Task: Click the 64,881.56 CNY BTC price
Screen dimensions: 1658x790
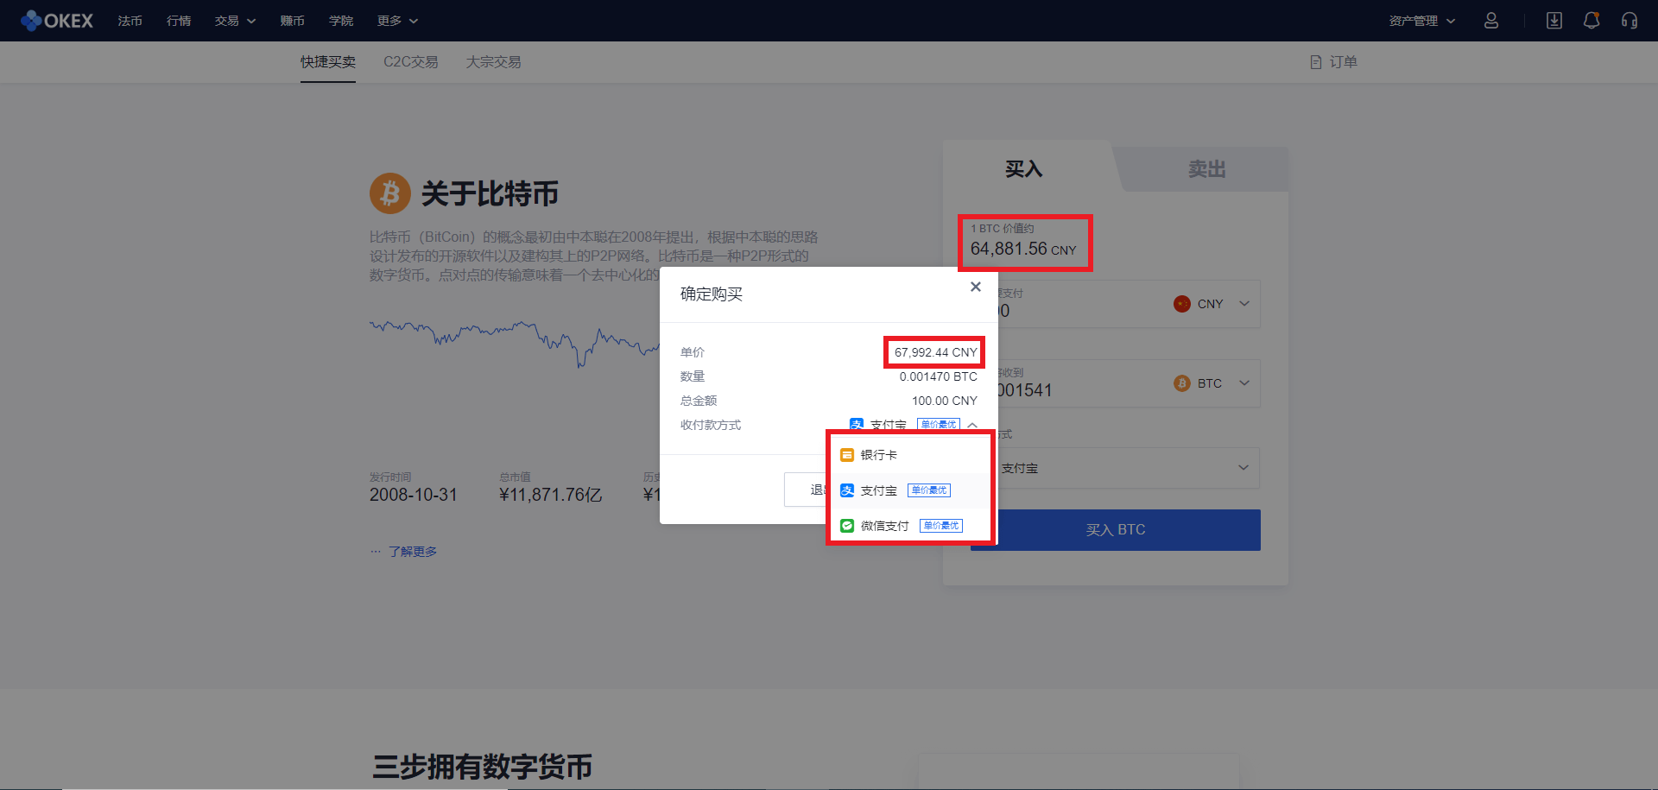Action: pos(1023,249)
